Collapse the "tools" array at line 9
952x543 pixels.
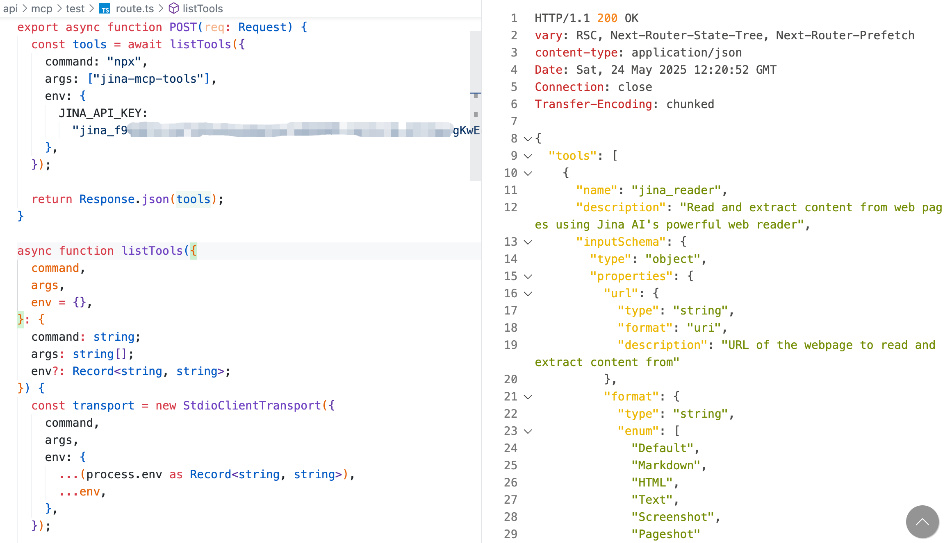(528, 156)
